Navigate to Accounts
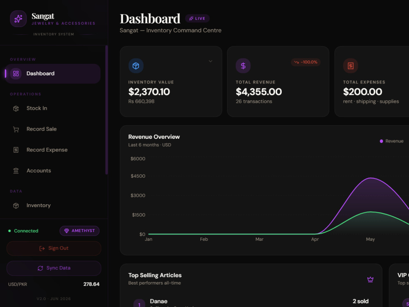 click(x=53, y=171)
